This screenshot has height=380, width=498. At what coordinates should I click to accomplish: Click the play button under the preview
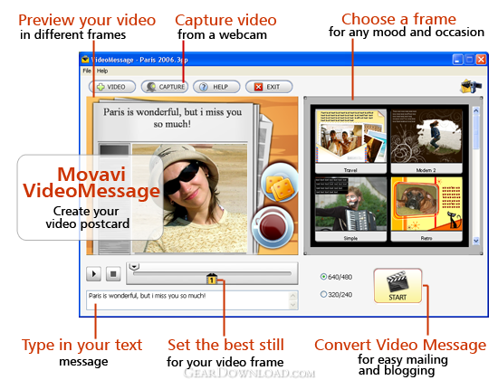tap(93, 273)
